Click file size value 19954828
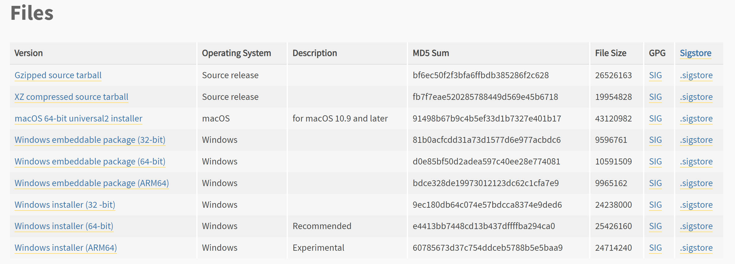 pyautogui.click(x=613, y=97)
